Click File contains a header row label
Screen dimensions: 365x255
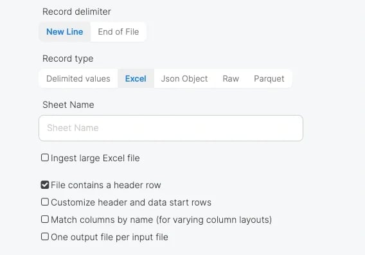tap(106, 185)
